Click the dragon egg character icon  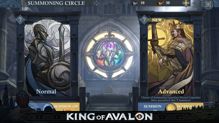coord(22,99)
